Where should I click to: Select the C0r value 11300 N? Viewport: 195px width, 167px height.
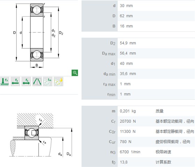click(x=127, y=132)
